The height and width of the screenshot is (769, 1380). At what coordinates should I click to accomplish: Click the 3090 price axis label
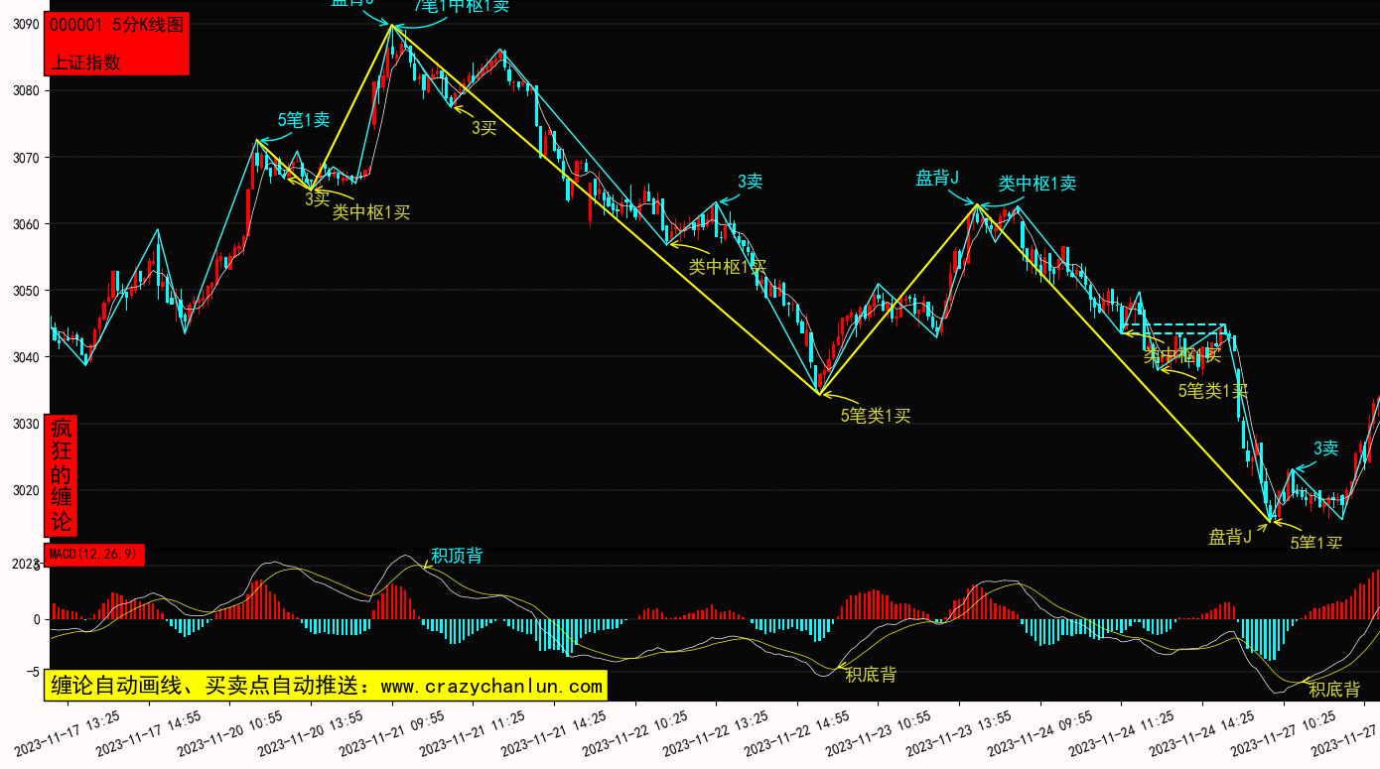click(26, 24)
